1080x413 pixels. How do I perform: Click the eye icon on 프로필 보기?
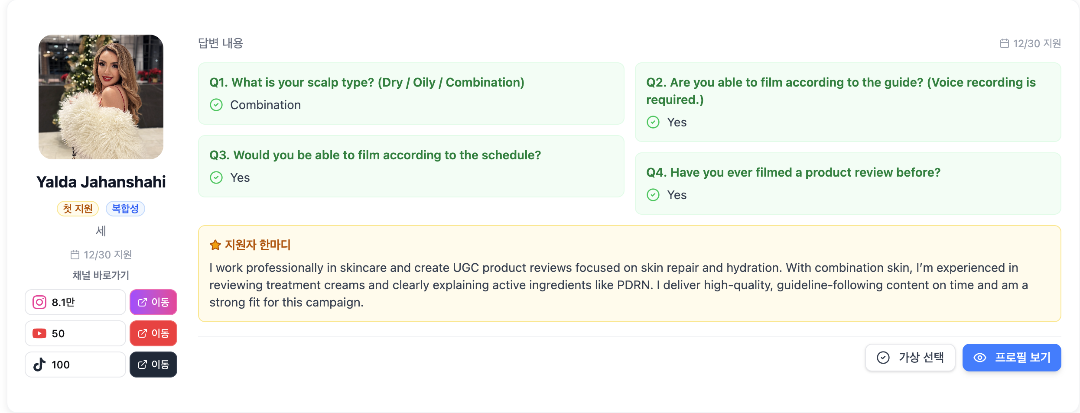(x=980, y=358)
